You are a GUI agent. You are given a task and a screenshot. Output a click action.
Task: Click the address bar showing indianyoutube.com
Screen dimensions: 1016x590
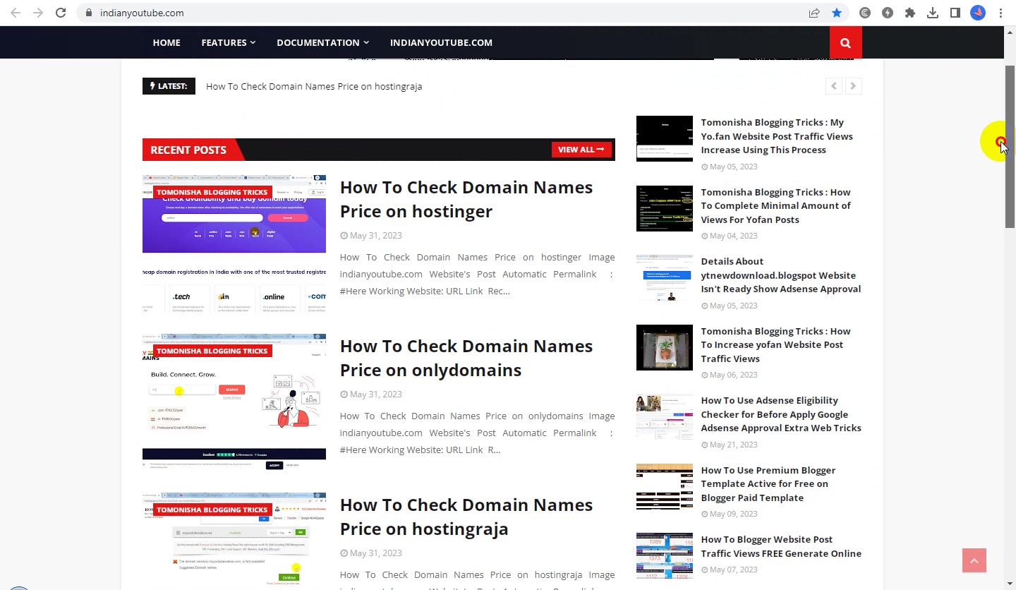452,13
